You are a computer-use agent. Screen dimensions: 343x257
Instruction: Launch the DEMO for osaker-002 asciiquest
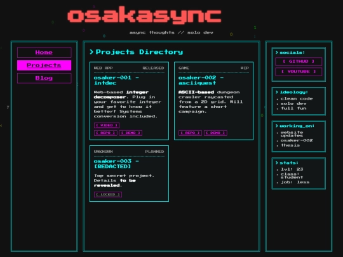click(x=215, y=133)
